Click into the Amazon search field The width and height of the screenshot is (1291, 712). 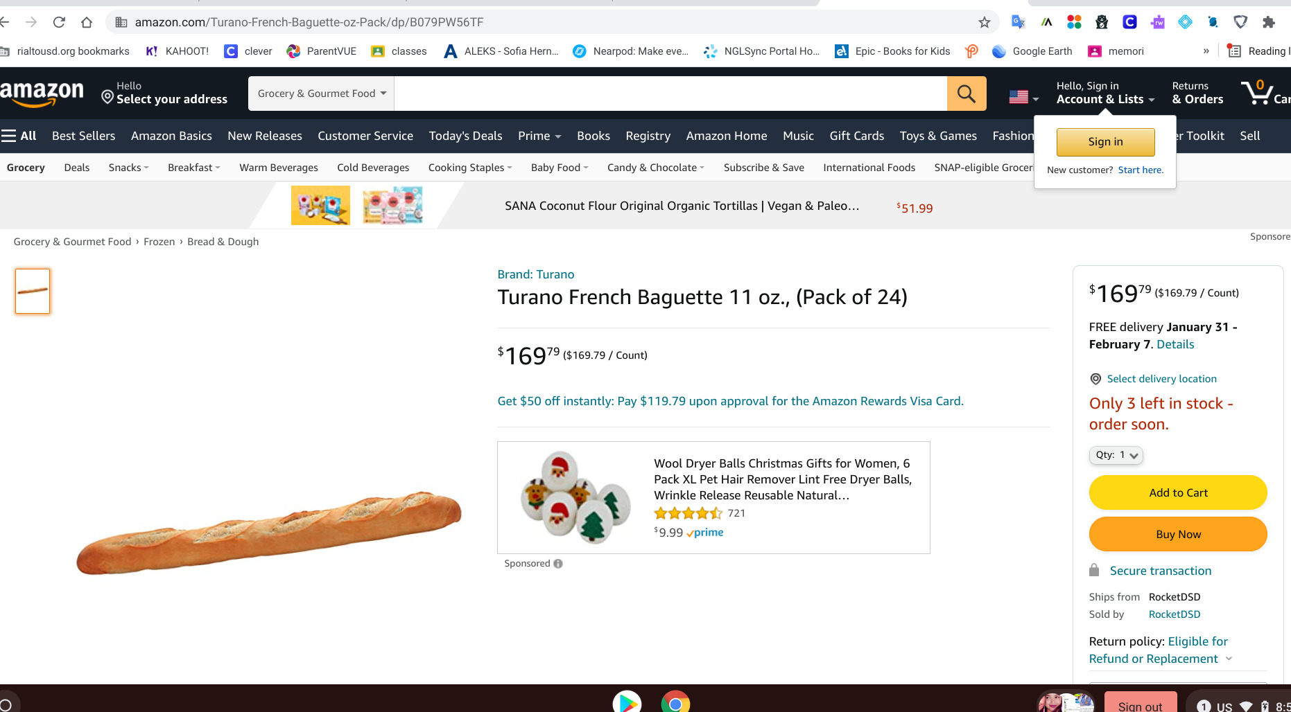(x=670, y=94)
